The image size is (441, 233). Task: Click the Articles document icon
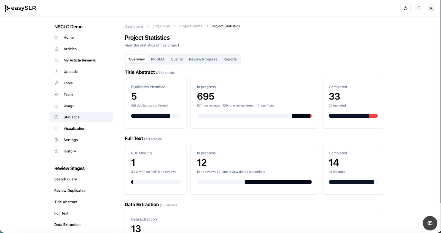point(57,49)
